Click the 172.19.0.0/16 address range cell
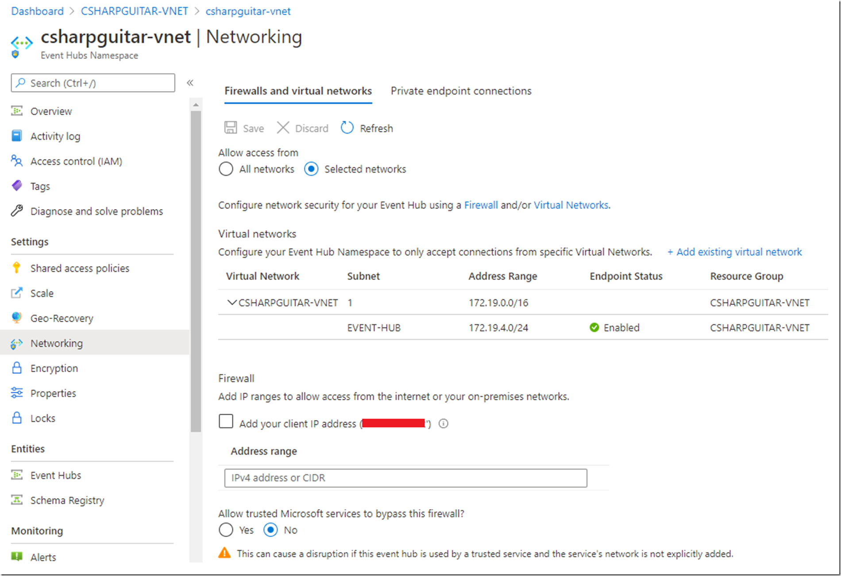This screenshot has width=841, height=576. [498, 303]
